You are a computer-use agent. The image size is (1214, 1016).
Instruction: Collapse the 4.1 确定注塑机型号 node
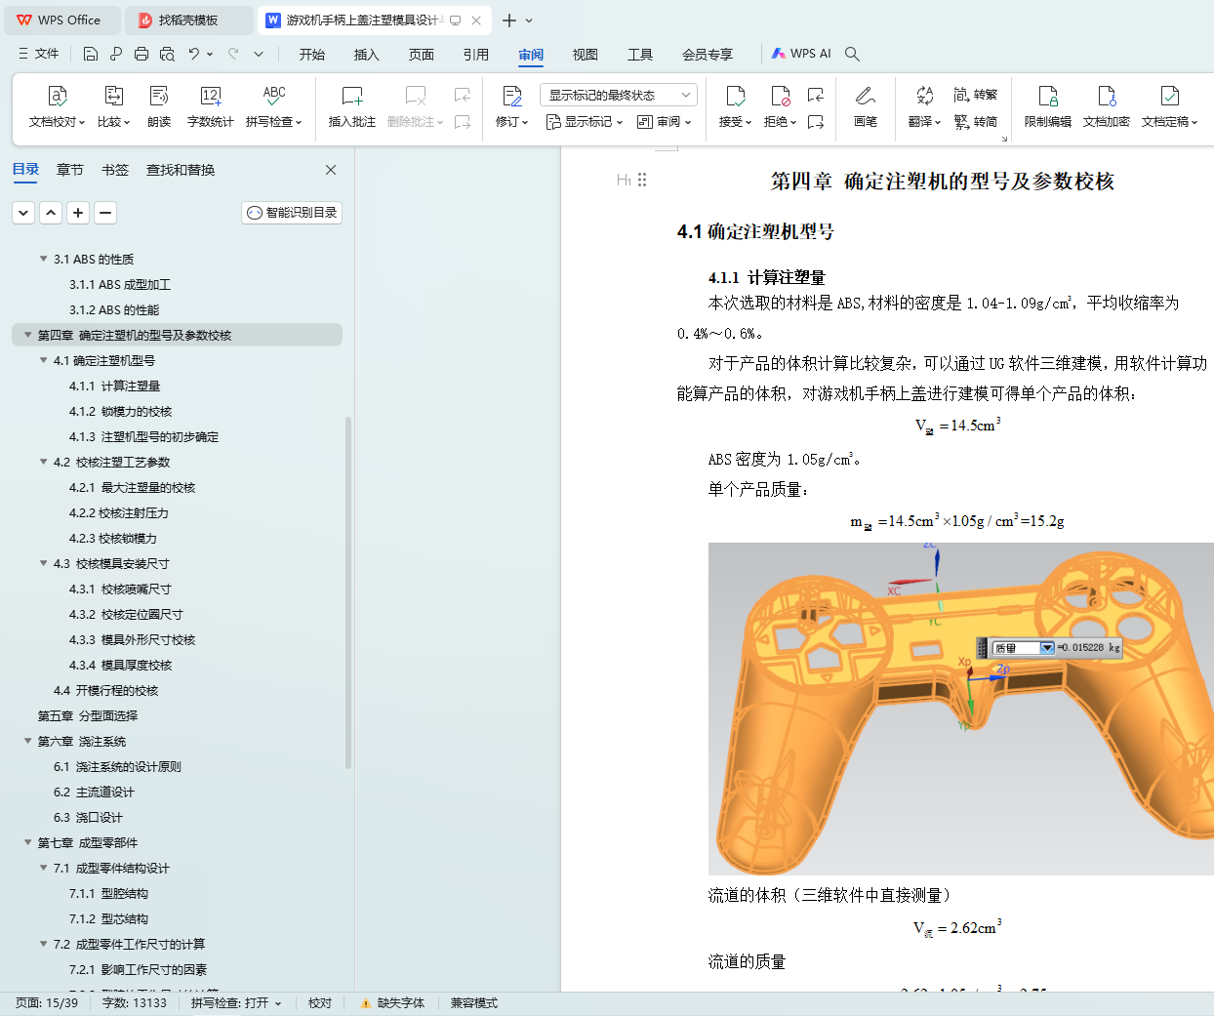tap(43, 360)
